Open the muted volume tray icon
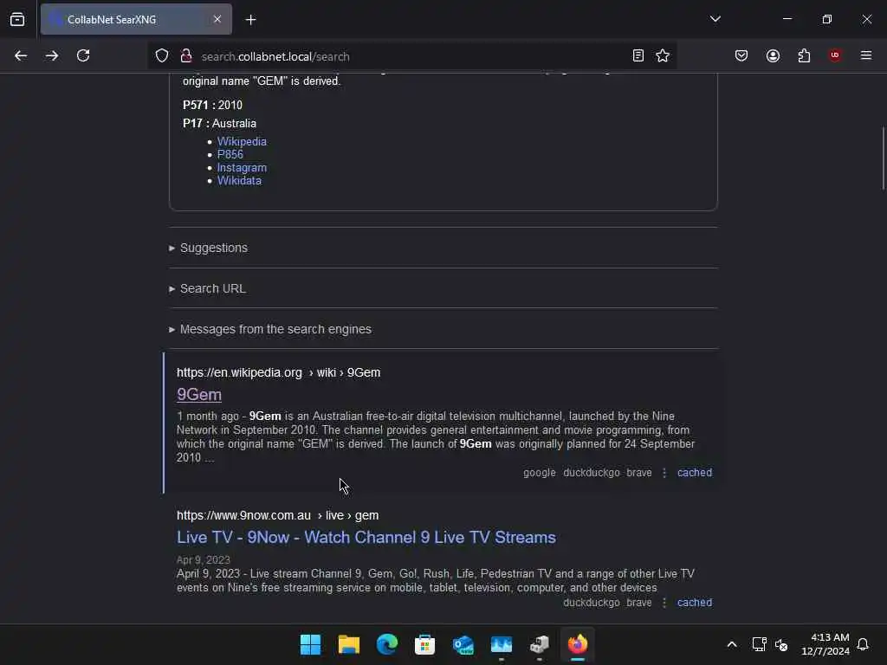887x665 pixels. (x=781, y=644)
